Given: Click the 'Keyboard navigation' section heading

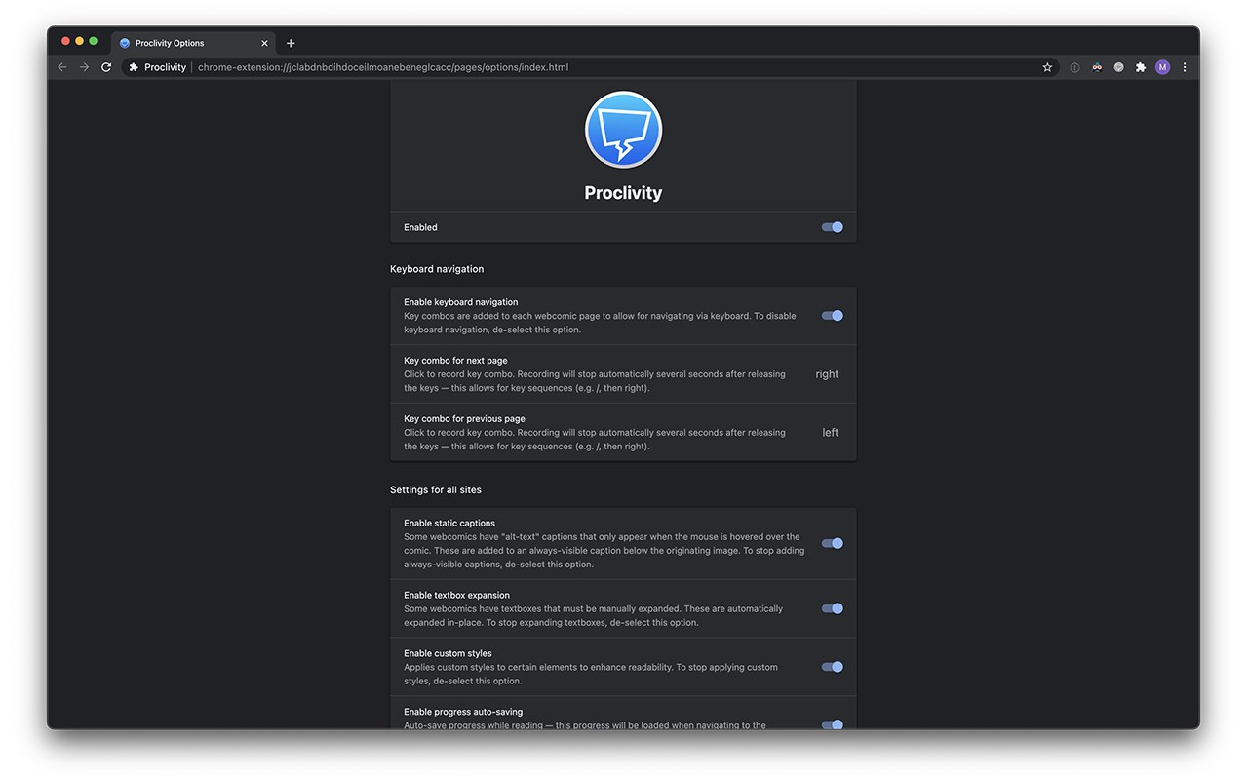Looking at the screenshot, I should pyautogui.click(x=437, y=269).
